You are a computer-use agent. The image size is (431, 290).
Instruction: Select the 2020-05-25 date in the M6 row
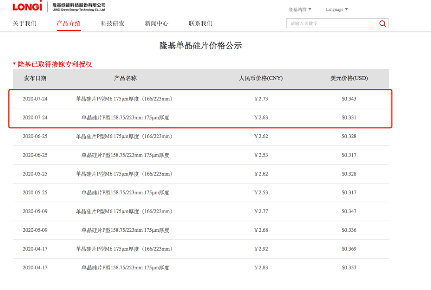coord(35,174)
